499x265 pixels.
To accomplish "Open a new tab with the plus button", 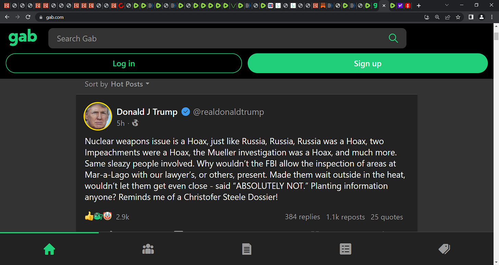I will [418, 6].
